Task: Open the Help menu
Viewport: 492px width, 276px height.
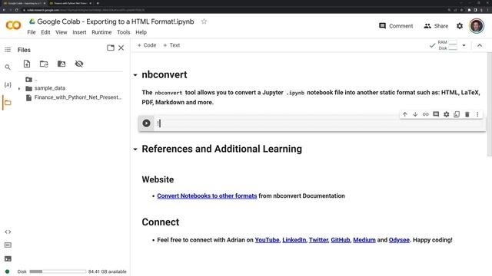Action: [x=141, y=32]
